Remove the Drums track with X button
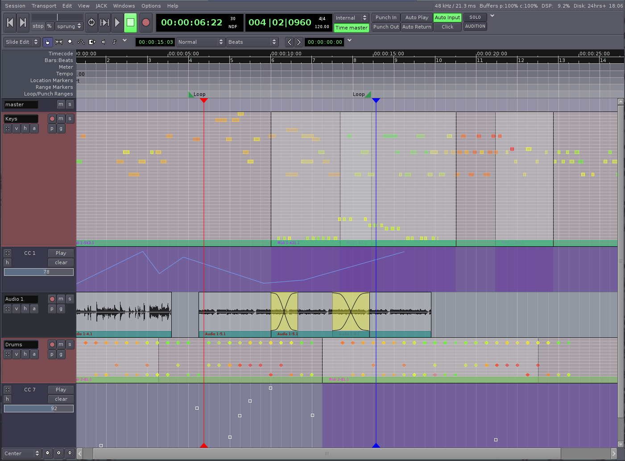 (8, 354)
